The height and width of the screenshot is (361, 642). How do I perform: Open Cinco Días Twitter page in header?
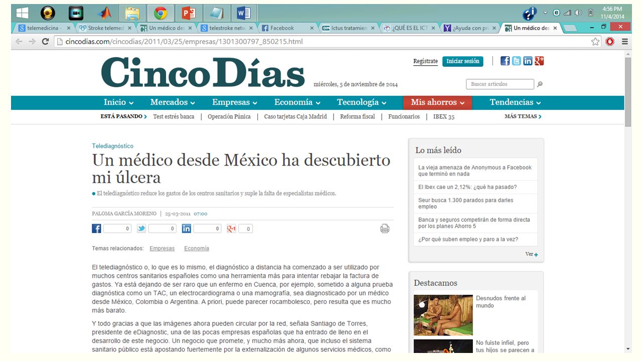point(516,61)
